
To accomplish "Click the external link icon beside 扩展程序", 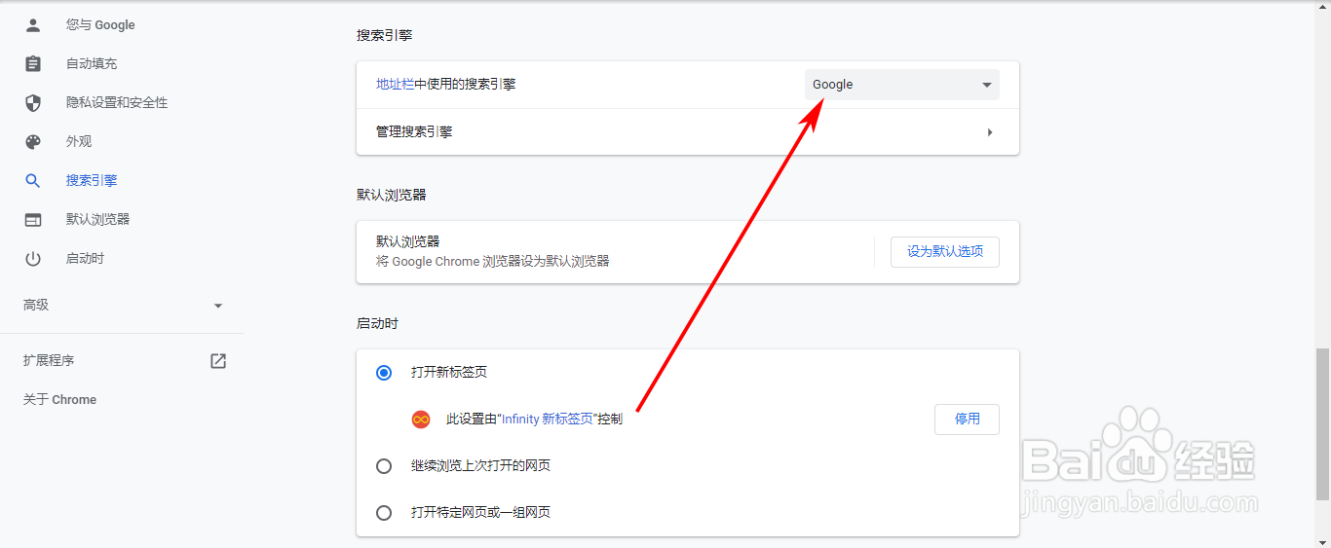I will (218, 361).
